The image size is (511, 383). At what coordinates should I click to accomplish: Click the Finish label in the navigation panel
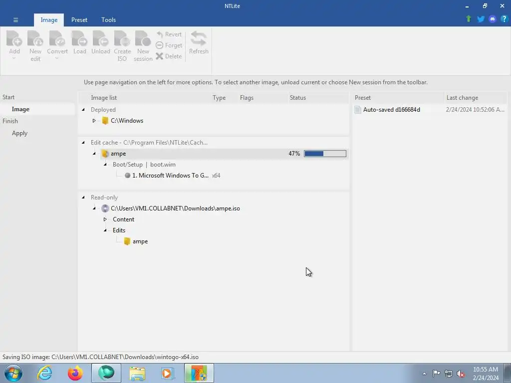point(10,121)
